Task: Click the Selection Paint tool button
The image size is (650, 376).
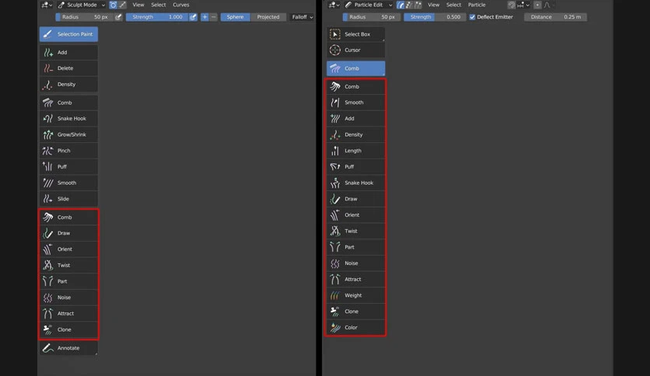Action: (69, 34)
